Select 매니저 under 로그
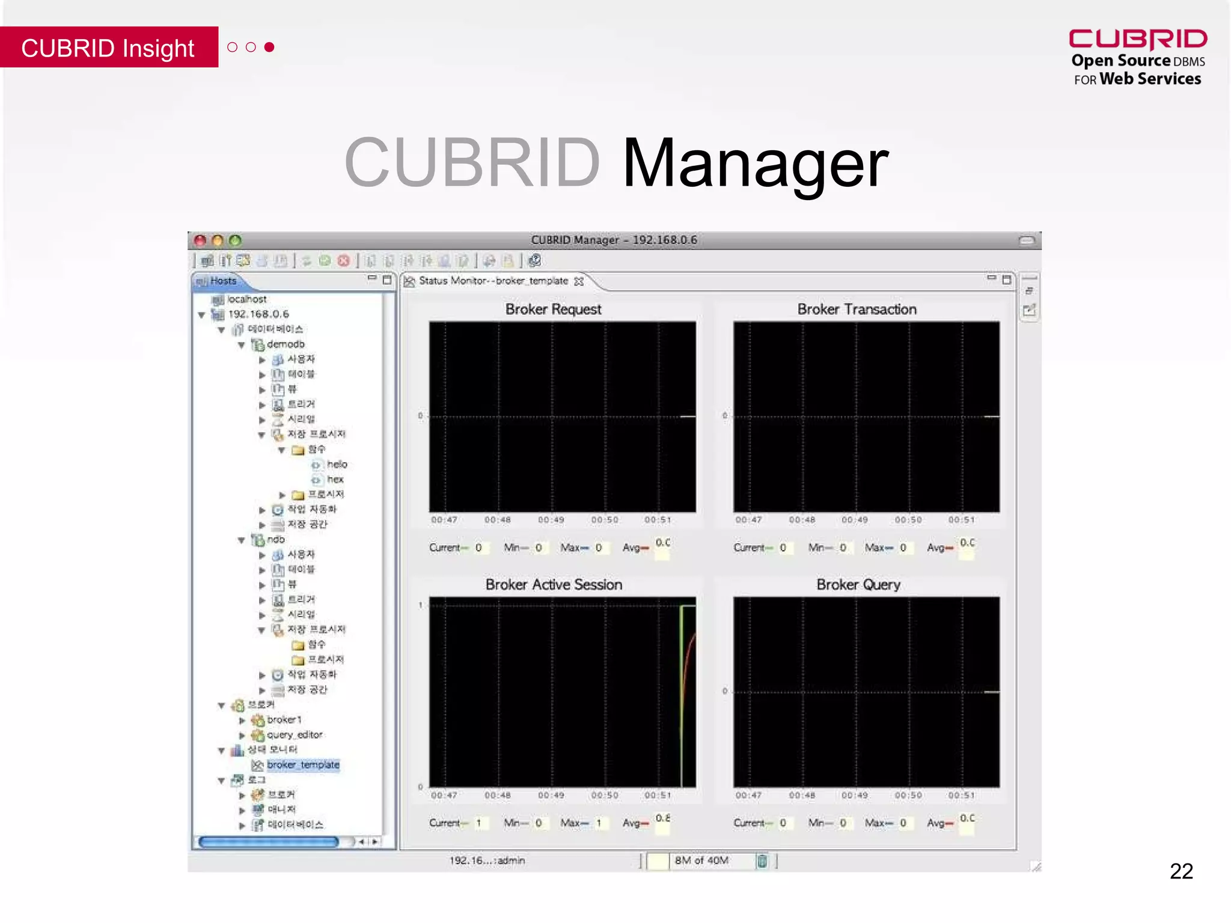Viewport: 1231px width, 923px height. pyautogui.click(x=281, y=810)
